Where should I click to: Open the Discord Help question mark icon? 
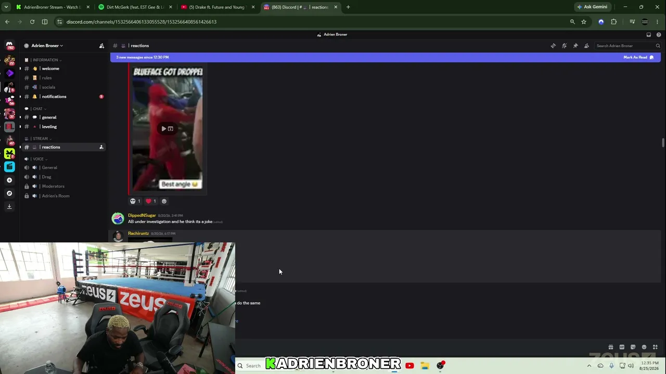(659, 35)
